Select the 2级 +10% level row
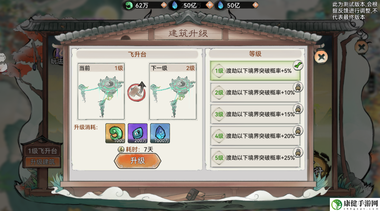The height and width of the screenshot is (211, 380). (x=255, y=92)
